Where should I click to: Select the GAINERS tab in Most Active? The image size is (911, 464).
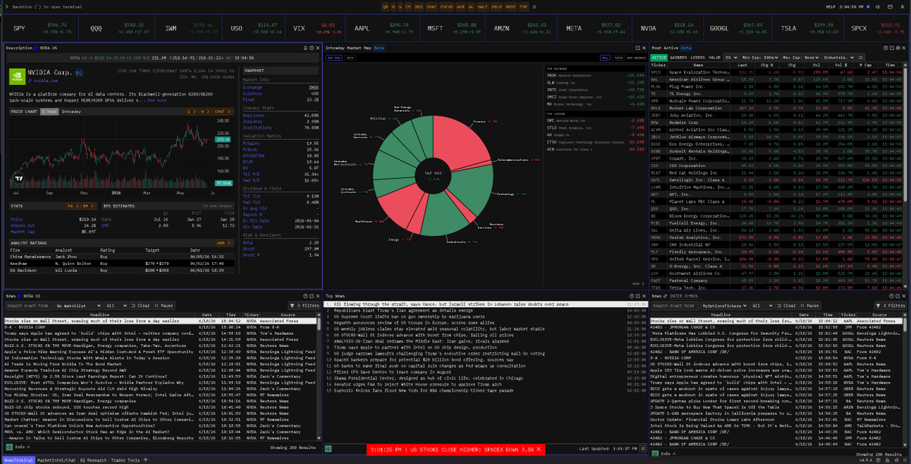(679, 58)
